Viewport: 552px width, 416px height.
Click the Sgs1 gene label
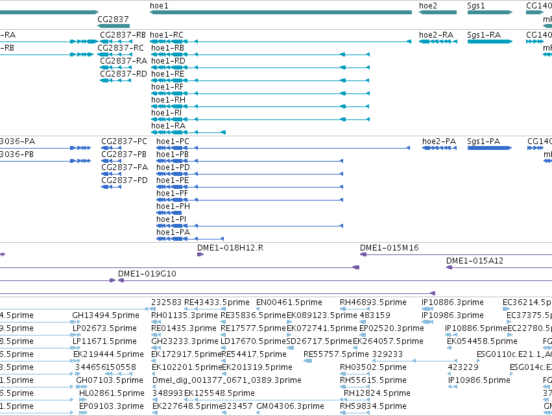click(x=476, y=6)
